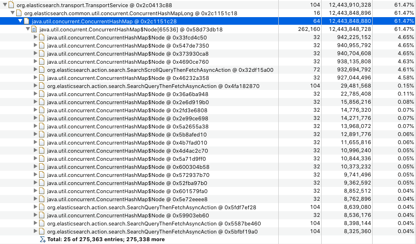Viewport: 416px width, 244px height.
Task: Click the sigma-plus icon in the Total row
Action: 43,240
